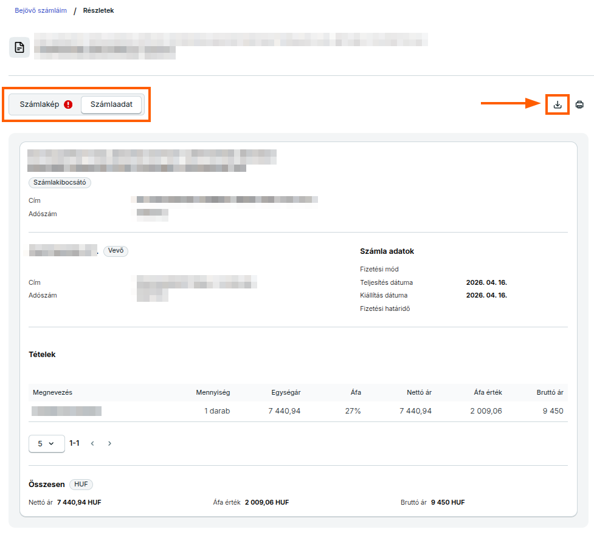This screenshot has width=594, height=535.
Task: Click the red warning icon beside Számlakép
Action: [x=68, y=104]
